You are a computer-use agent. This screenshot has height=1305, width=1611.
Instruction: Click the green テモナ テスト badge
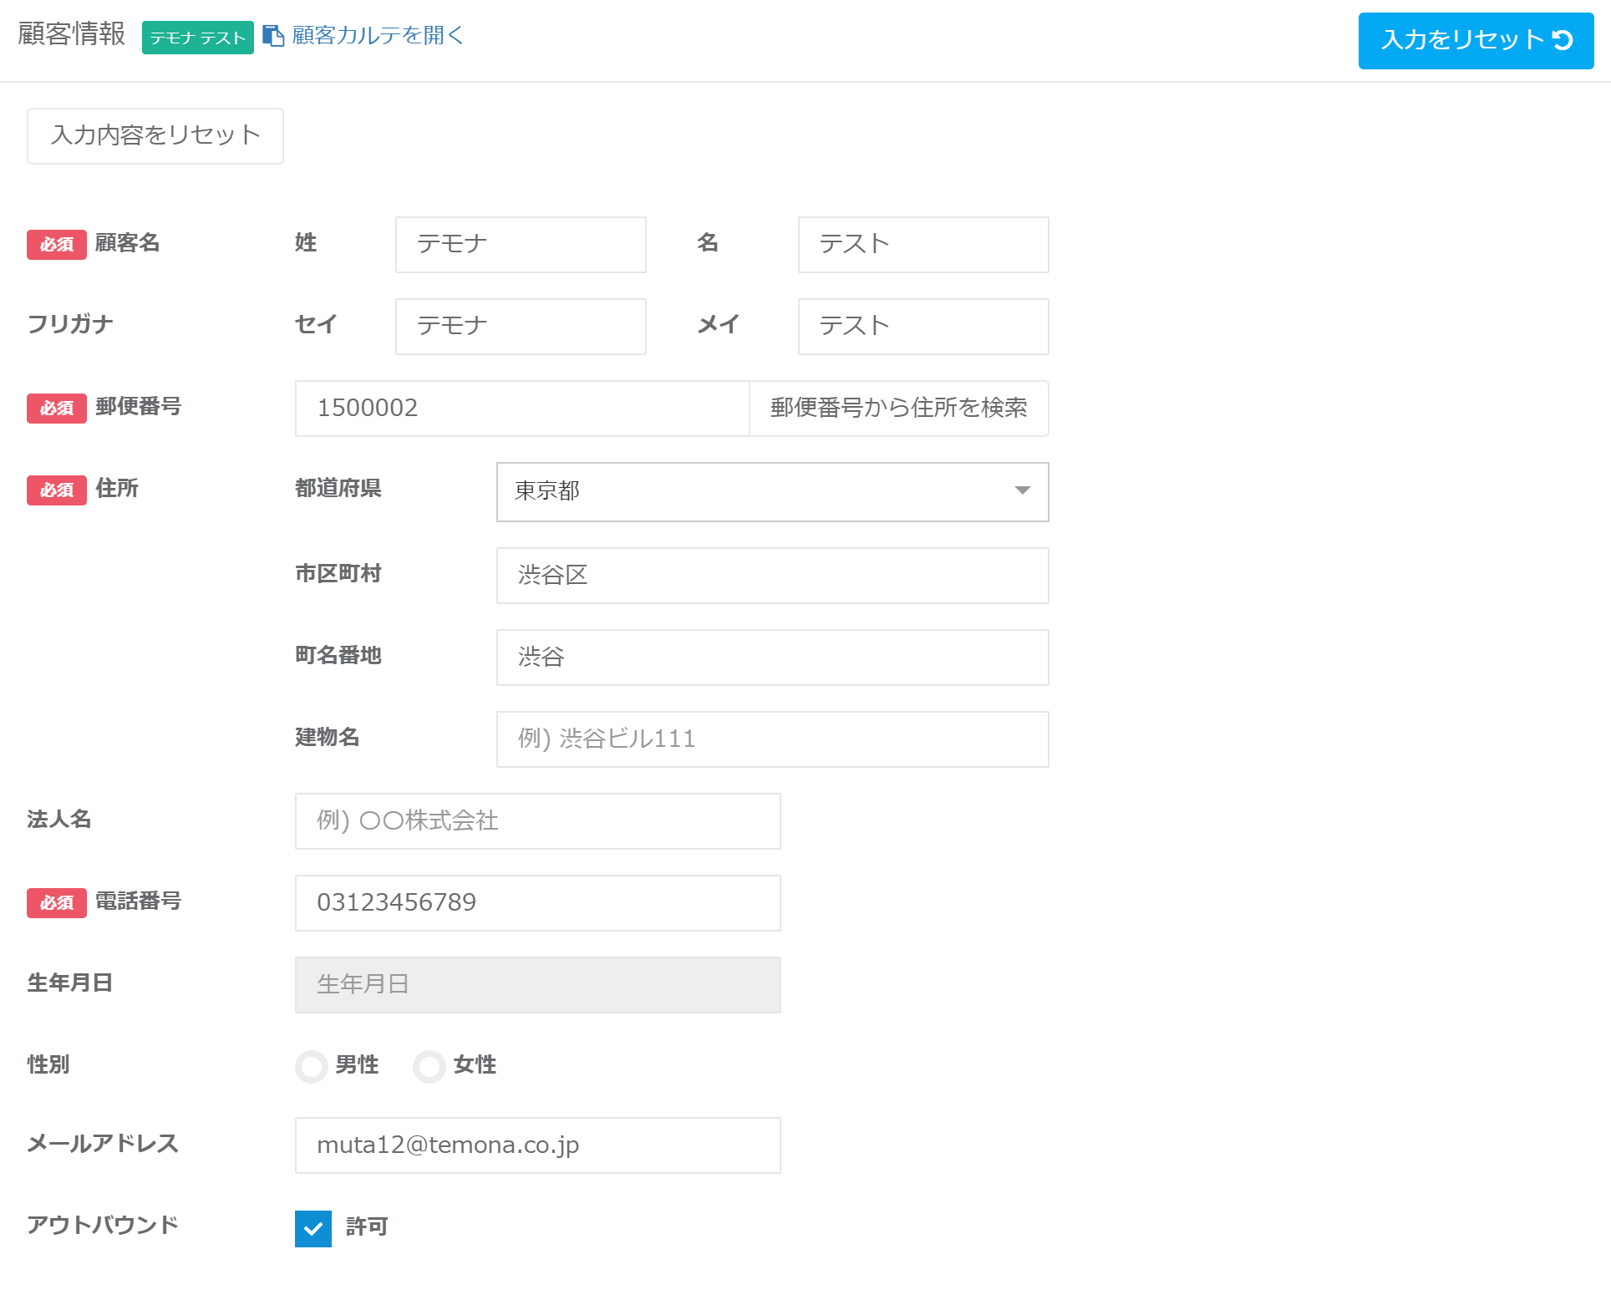tap(197, 38)
